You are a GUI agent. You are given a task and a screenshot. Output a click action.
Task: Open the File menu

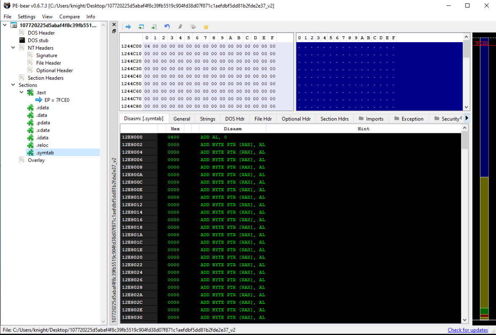pos(7,17)
